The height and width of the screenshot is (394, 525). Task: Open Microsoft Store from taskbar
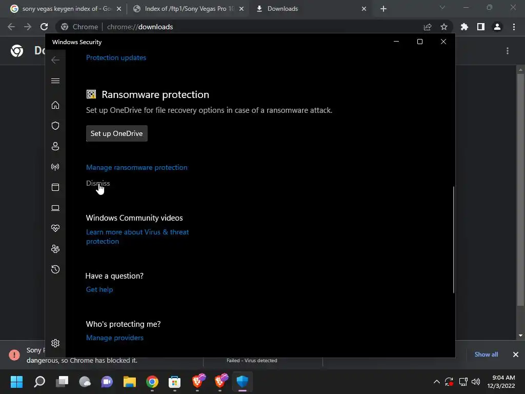[174, 382]
